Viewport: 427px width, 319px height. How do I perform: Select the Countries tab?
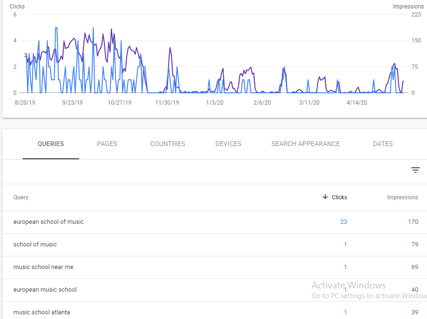click(x=168, y=144)
